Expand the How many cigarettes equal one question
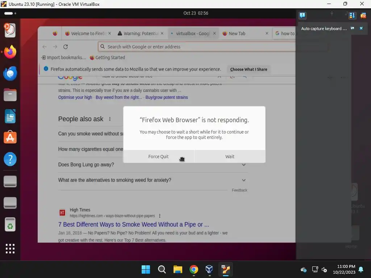 point(91,149)
